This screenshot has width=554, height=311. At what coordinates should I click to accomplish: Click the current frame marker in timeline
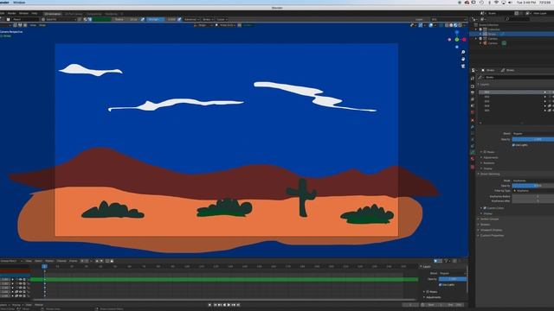pos(44,266)
